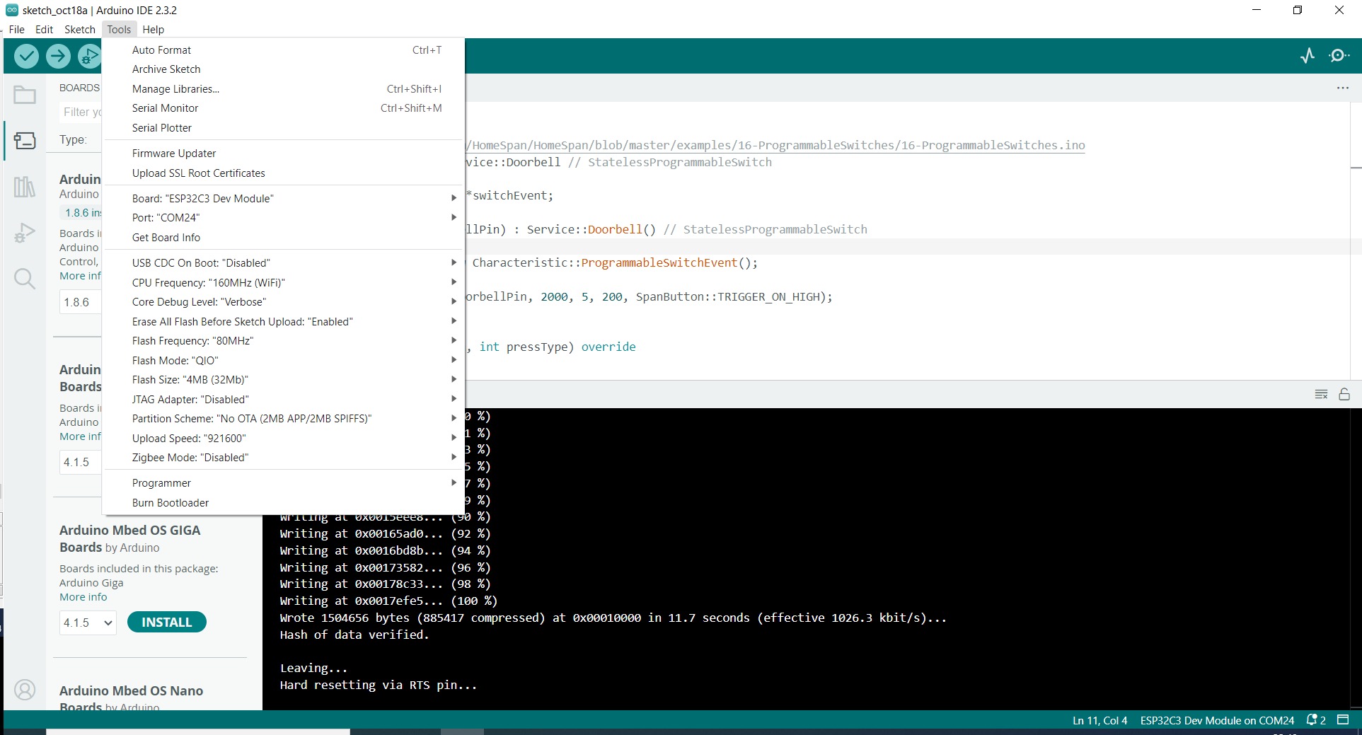Image resolution: width=1362 pixels, height=735 pixels.
Task: Open the Help menu
Action: coord(153,30)
